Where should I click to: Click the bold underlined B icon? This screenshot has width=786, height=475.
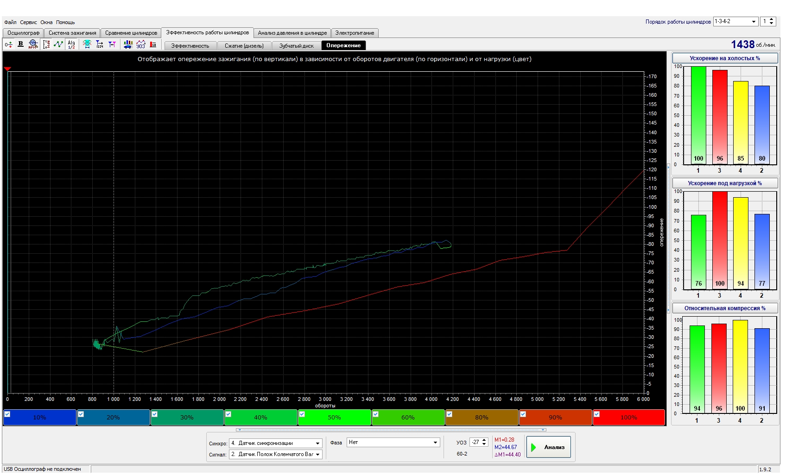pos(20,44)
